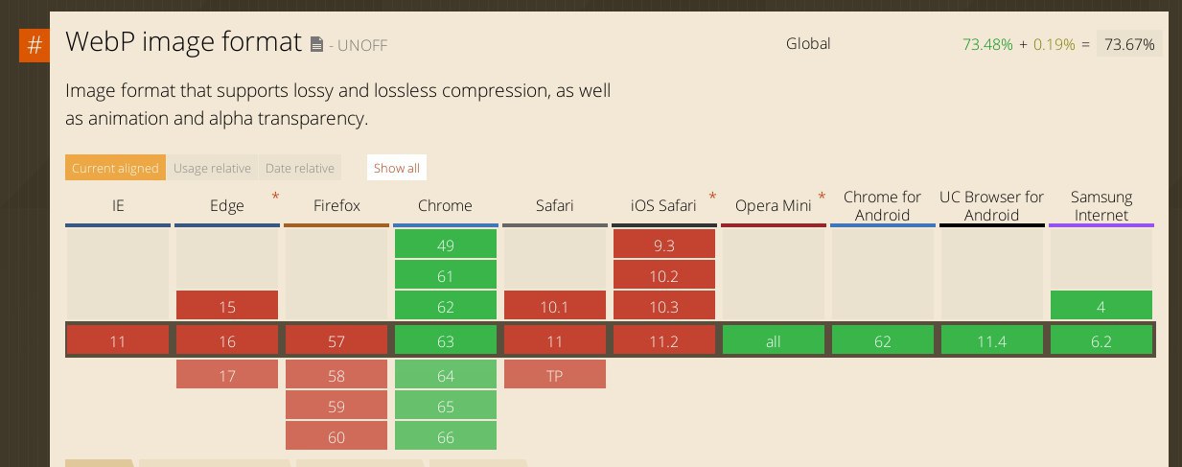Click the Edge 17 future version cell
This screenshot has height=467, width=1182.
227,375
